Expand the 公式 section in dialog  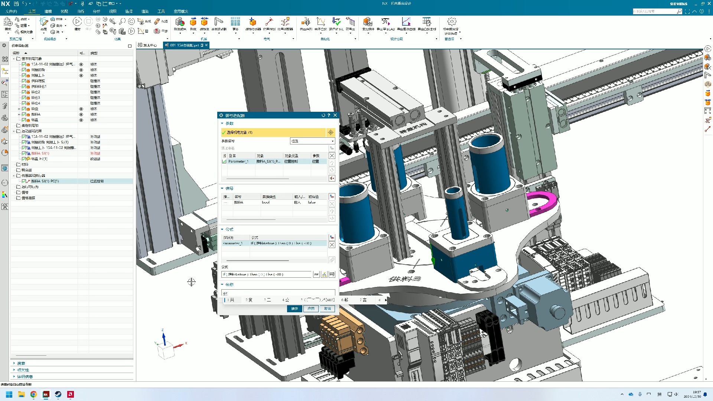223,229
